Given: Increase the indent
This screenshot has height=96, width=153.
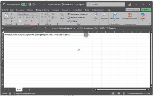Looking at the screenshot, I should pyautogui.click(x=46, y=21).
